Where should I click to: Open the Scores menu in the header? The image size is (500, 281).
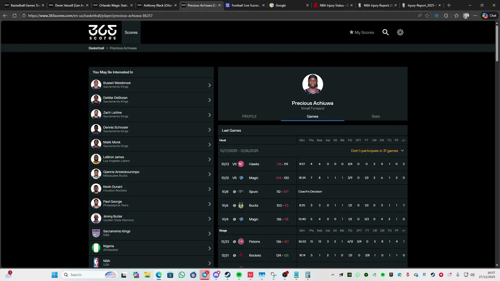pos(131,32)
